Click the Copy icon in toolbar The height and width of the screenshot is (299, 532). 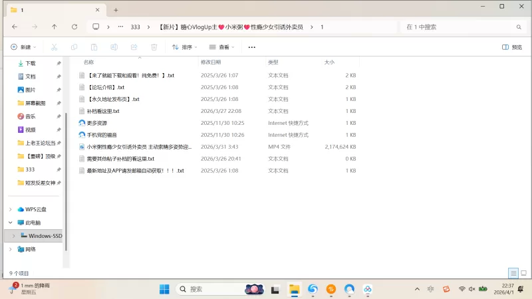click(74, 47)
